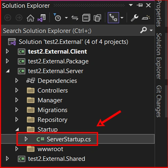Select the test2.External.Shared project
The height and width of the screenshot is (168, 168).
[56, 159]
